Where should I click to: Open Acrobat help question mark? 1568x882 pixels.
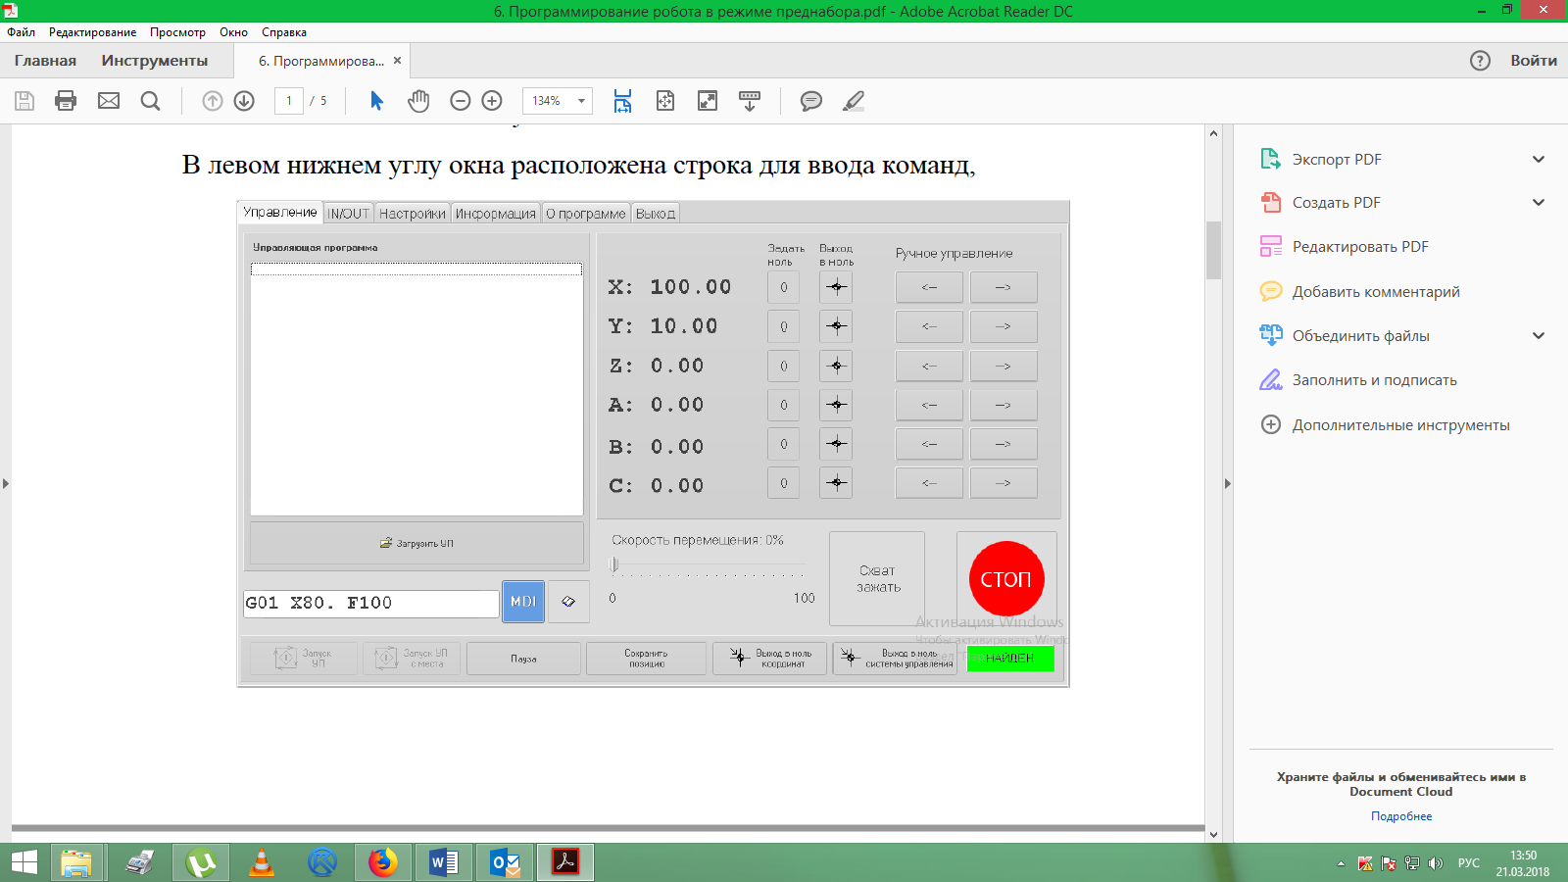click(1480, 61)
